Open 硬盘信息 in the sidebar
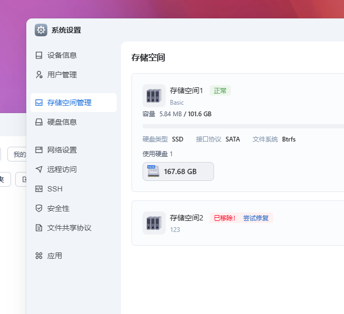The height and width of the screenshot is (314, 344). tap(74, 122)
